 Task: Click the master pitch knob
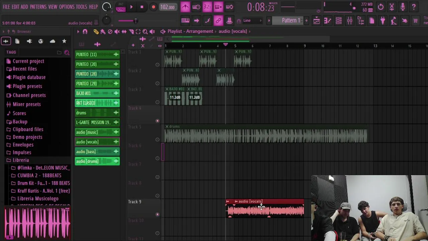tap(106, 20)
